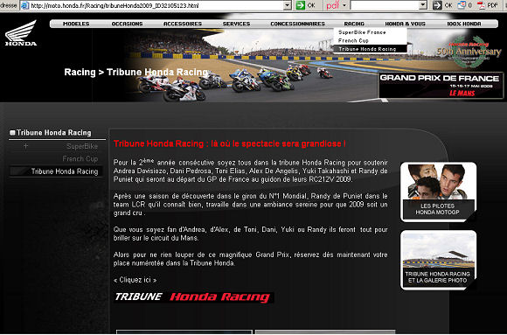
Task: Open the MODELES menu
Action: pos(76,24)
